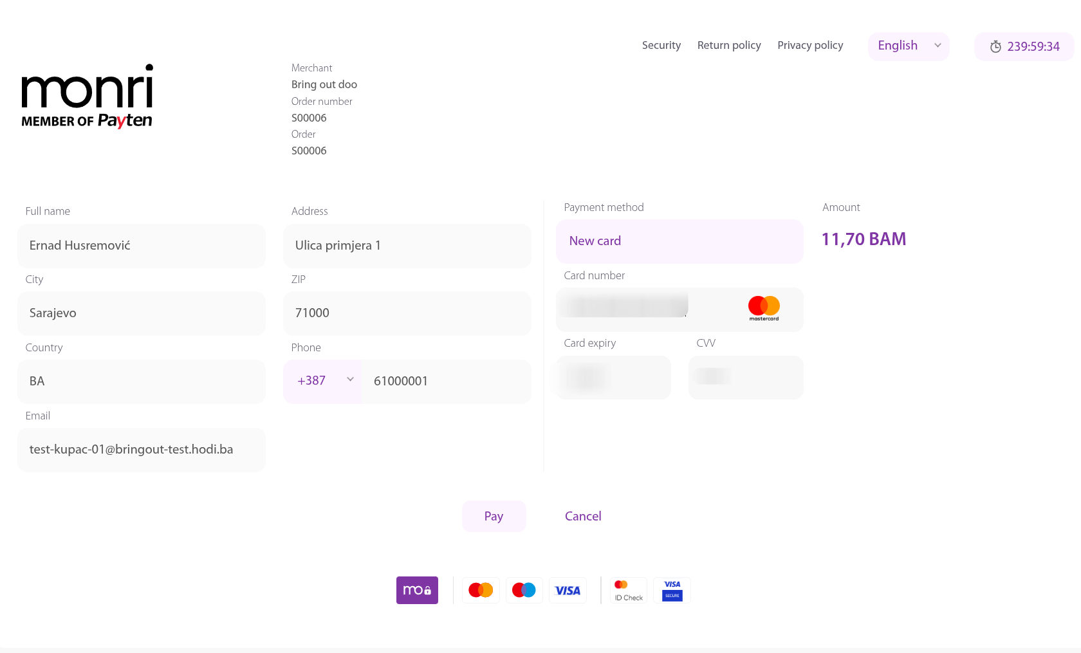Viewport: 1081px width, 653px height.
Task: Click the Visa logo in footer
Action: click(x=568, y=591)
